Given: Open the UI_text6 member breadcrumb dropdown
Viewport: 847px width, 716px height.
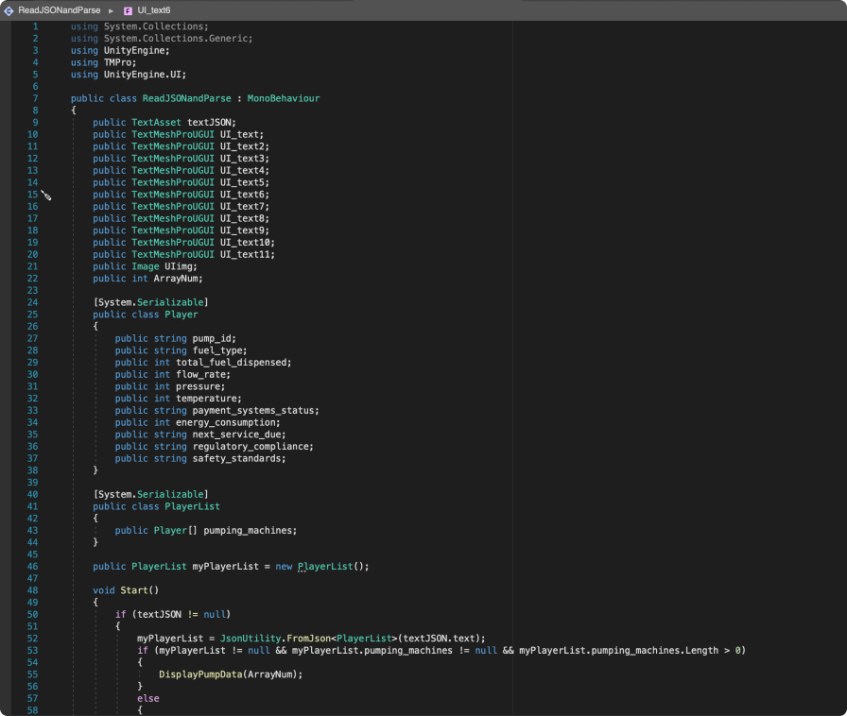Looking at the screenshot, I should pyautogui.click(x=156, y=9).
